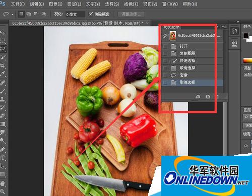Select the Dodge tool
This screenshot has height=196, width=252.
coord(3,140)
